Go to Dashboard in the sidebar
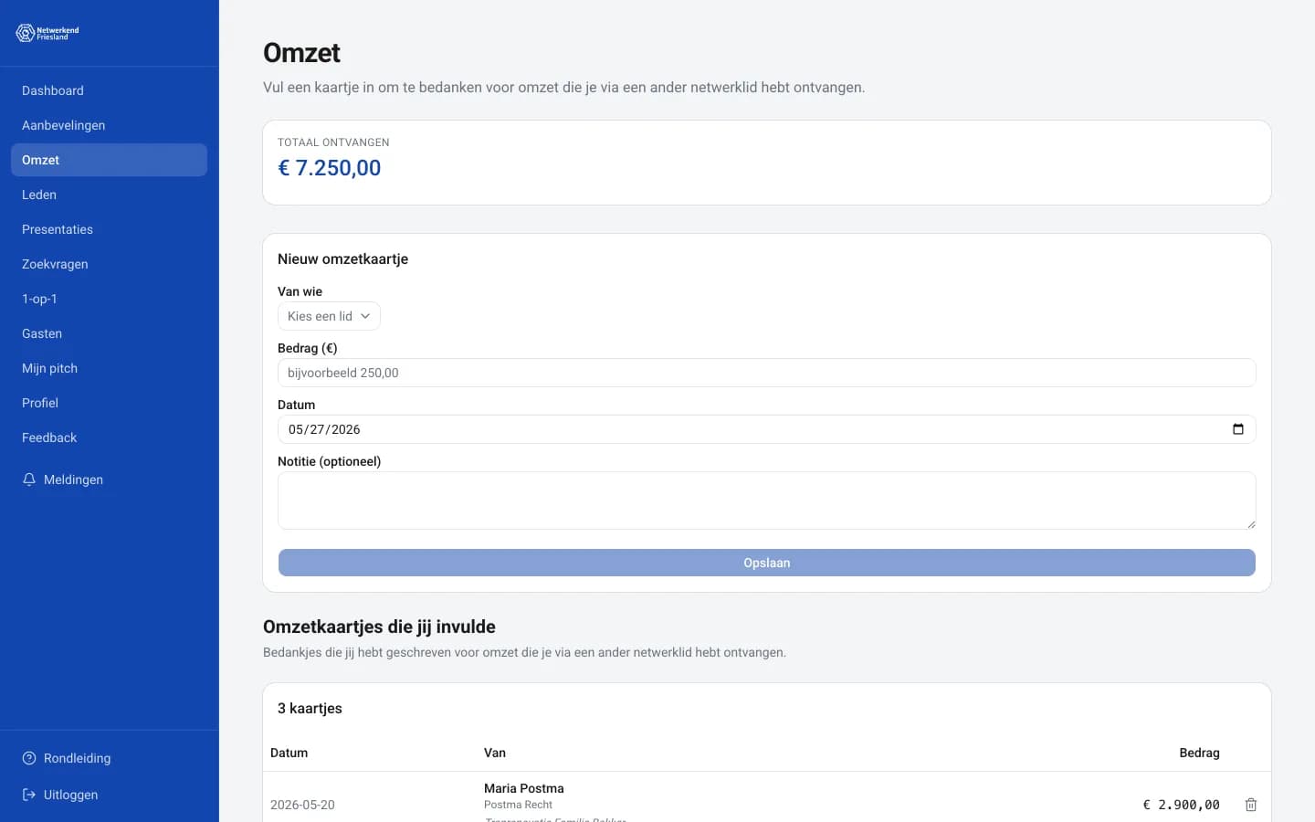This screenshot has width=1315, height=822. pyautogui.click(x=109, y=90)
